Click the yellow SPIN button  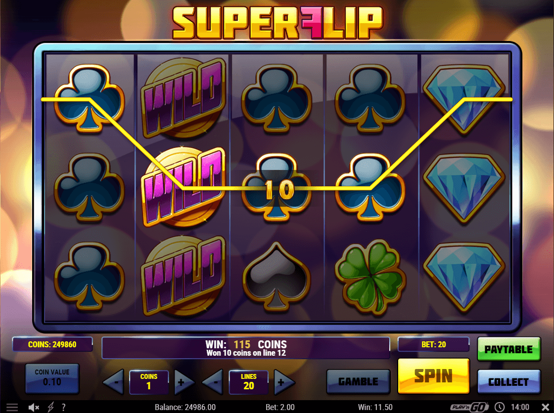pos(433,376)
